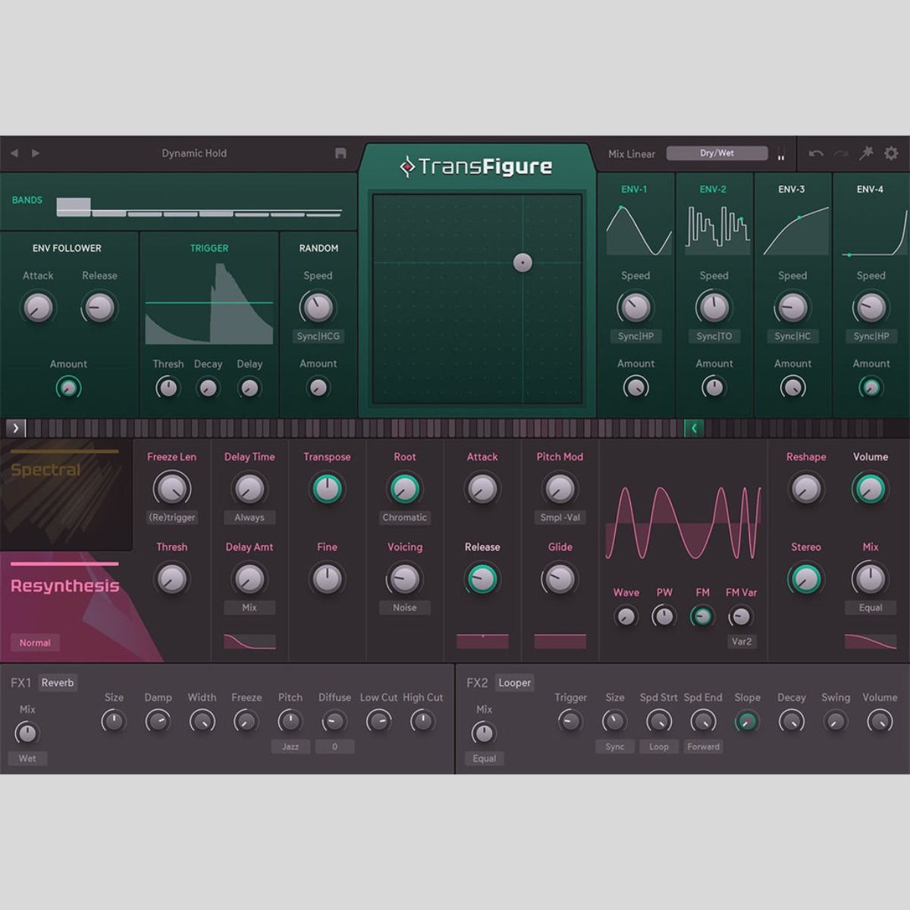Image resolution: width=910 pixels, height=910 pixels.
Task: Click the Resynthesis Mix Equal button
Action: point(871,607)
